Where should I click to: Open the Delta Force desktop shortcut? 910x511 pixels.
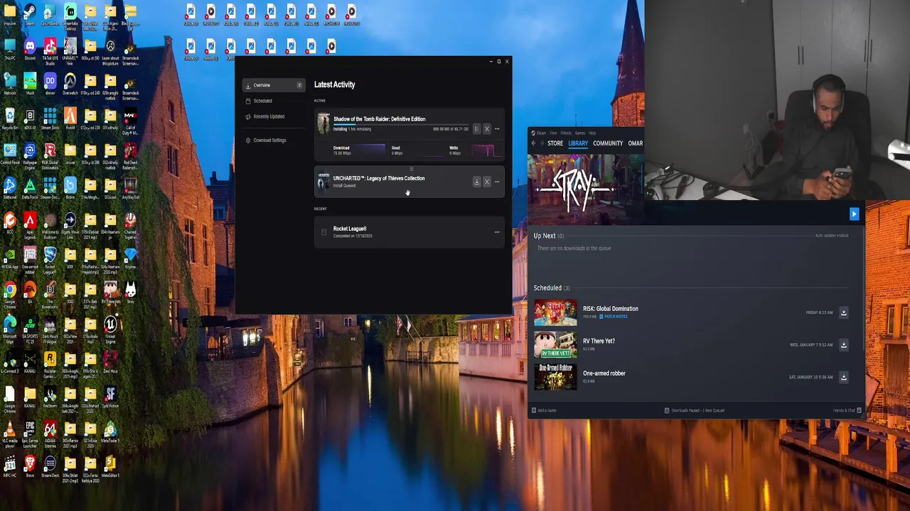click(x=30, y=189)
